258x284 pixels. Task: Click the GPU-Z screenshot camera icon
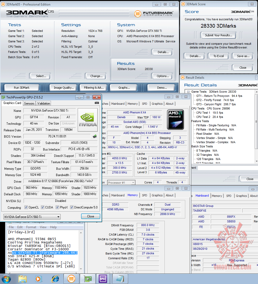pyautogui.click(x=97, y=103)
